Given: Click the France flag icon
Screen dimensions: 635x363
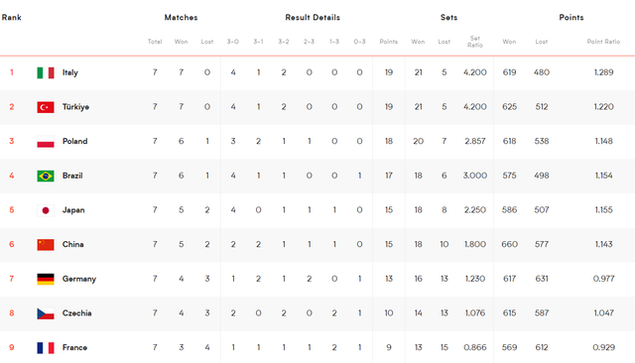Looking at the screenshot, I should coord(46,348).
